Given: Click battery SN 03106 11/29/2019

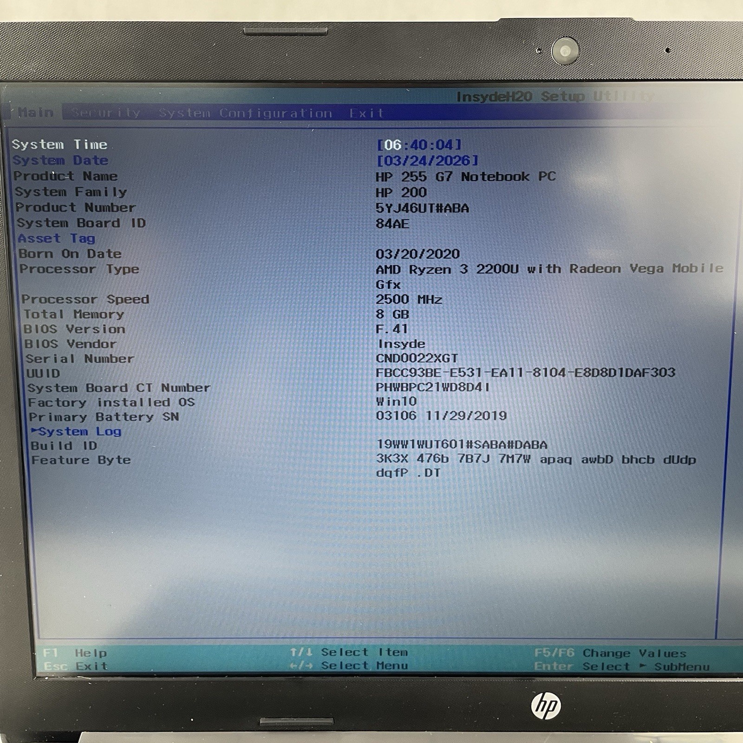Looking at the screenshot, I should coord(441,416).
